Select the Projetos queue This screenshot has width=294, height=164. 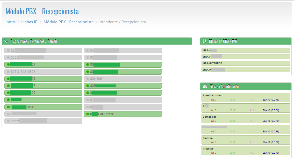246,151
